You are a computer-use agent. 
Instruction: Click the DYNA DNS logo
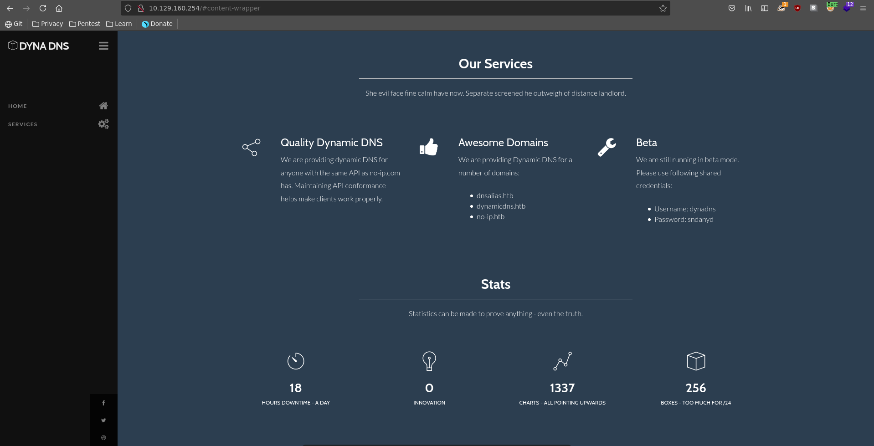[x=39, y=46]
